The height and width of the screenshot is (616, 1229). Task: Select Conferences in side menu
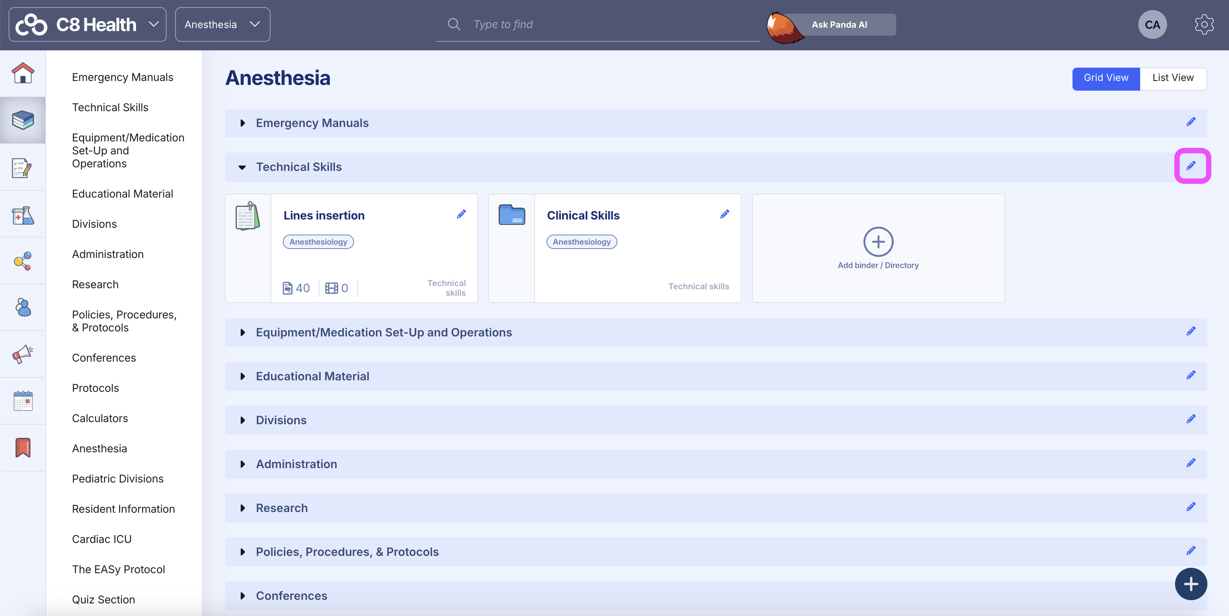104,358
